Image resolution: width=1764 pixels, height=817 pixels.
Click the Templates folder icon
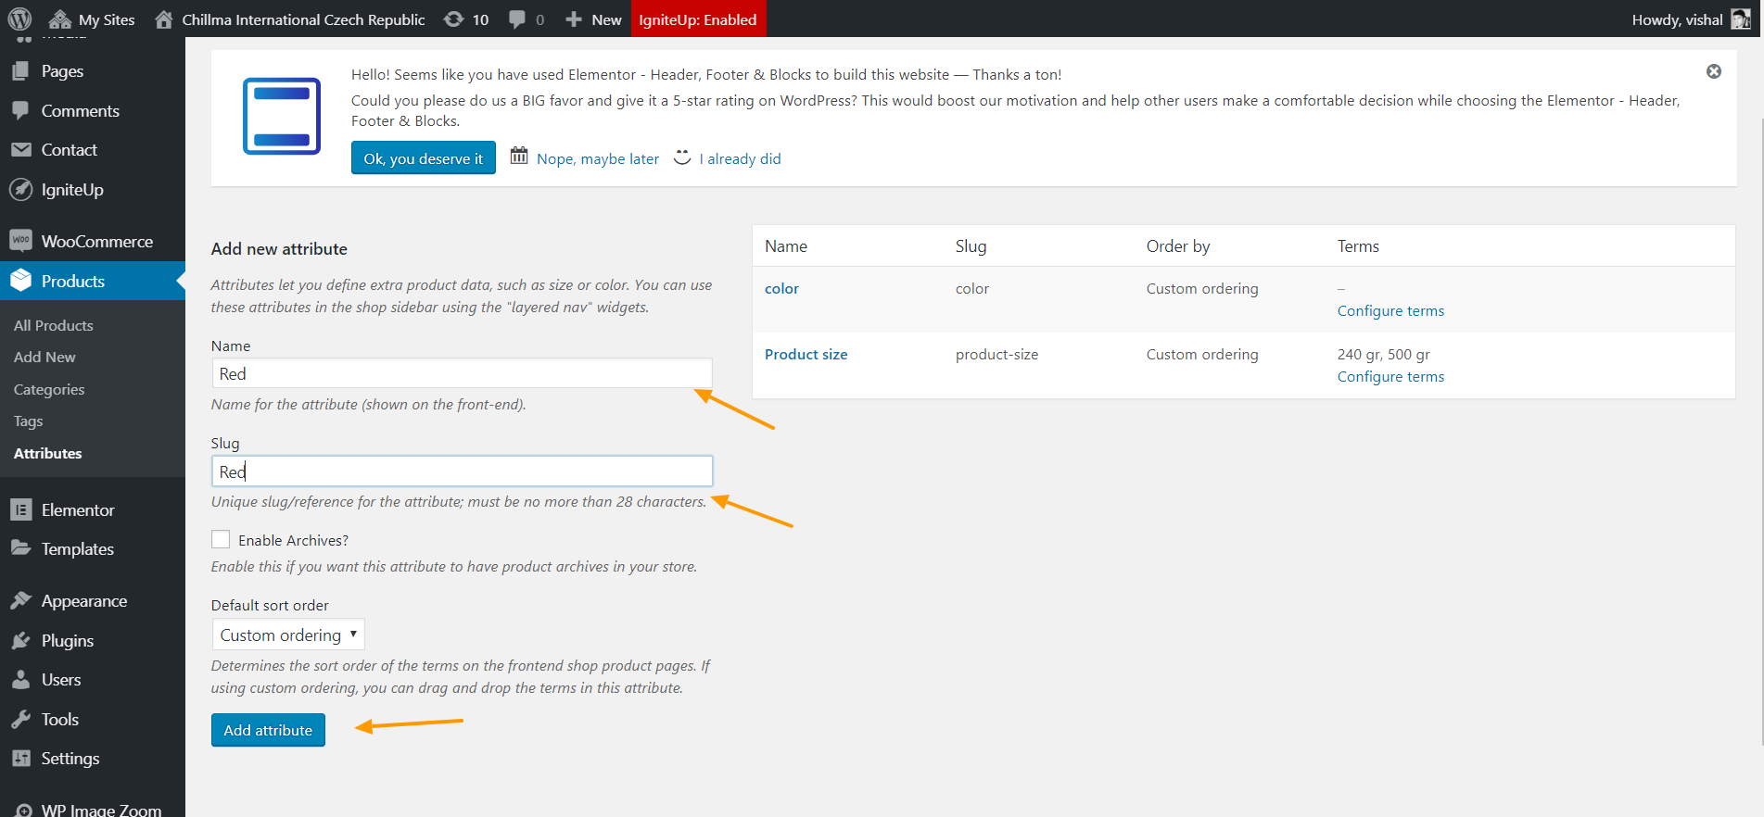tap(20, 548)
